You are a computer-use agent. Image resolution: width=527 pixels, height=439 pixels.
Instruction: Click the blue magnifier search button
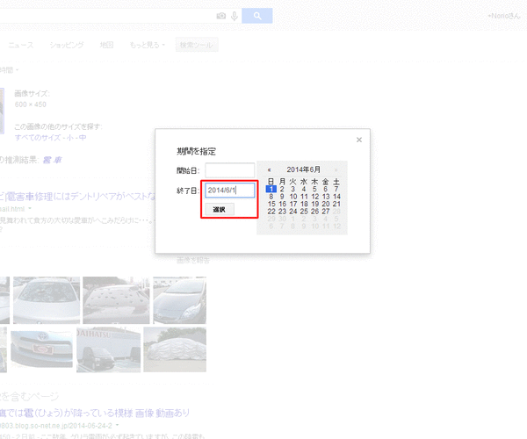click(257, 16)
